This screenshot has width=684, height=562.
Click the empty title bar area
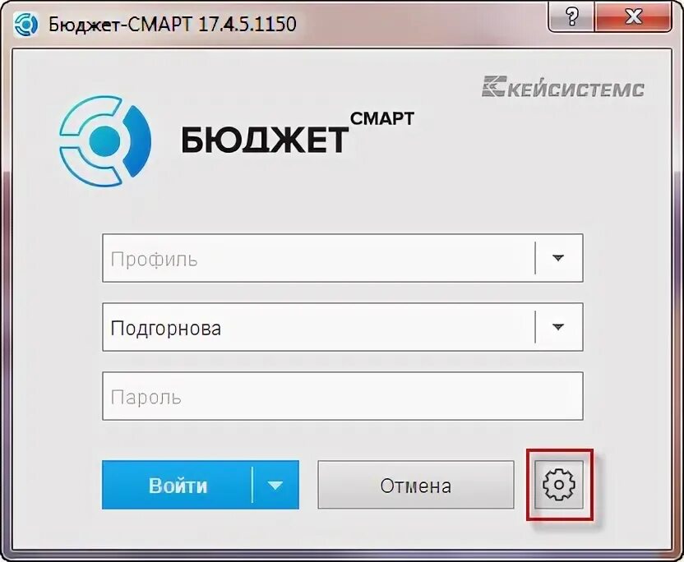418,24
